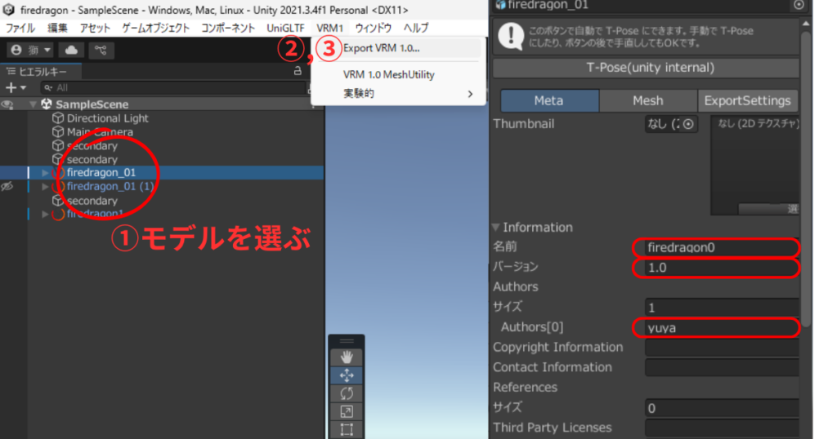The width and height of the screenshot is (837, 439).
Task: Click the tools overlay handle
Action: pyautogui.click(x=347, y=341)
